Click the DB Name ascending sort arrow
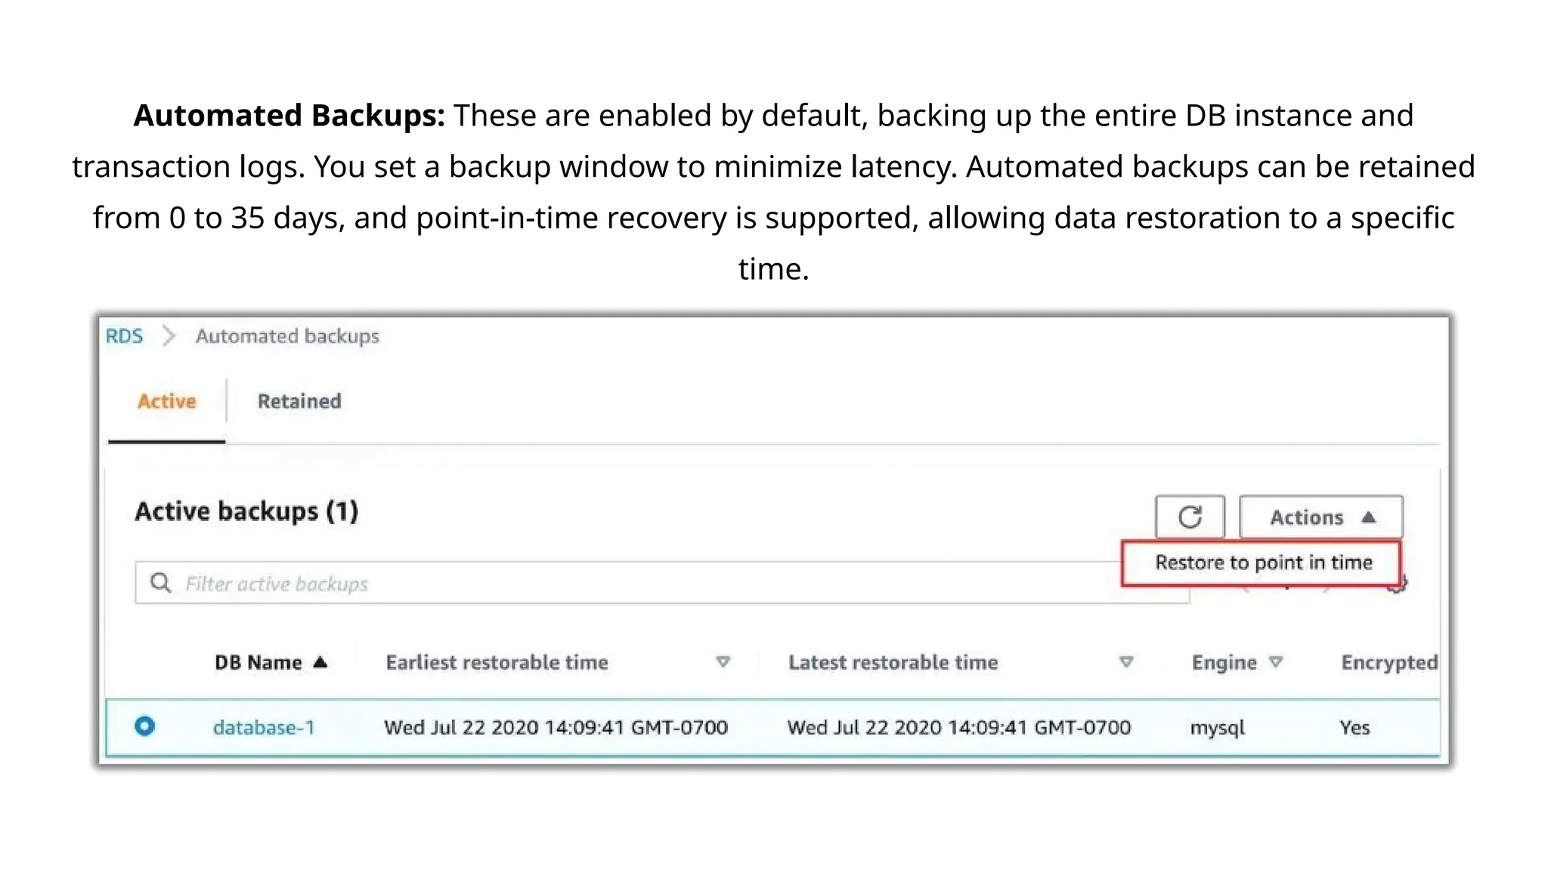Screen dimensions: 1548x871 click(320, 662)
